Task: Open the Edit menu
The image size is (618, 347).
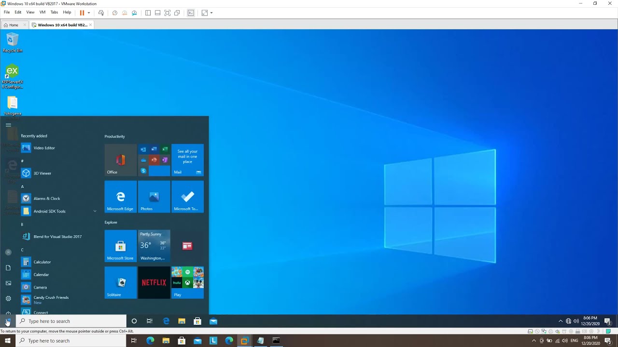Action: pyautogui.click(x=18, y=13)
